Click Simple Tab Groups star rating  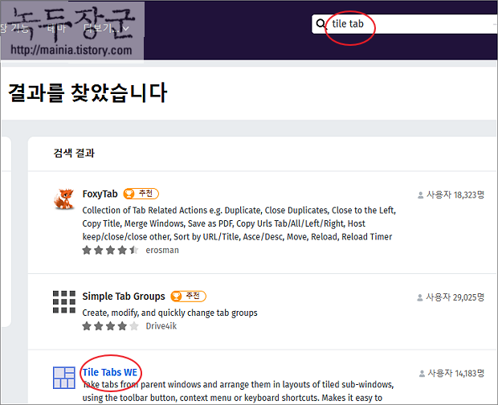110,326
